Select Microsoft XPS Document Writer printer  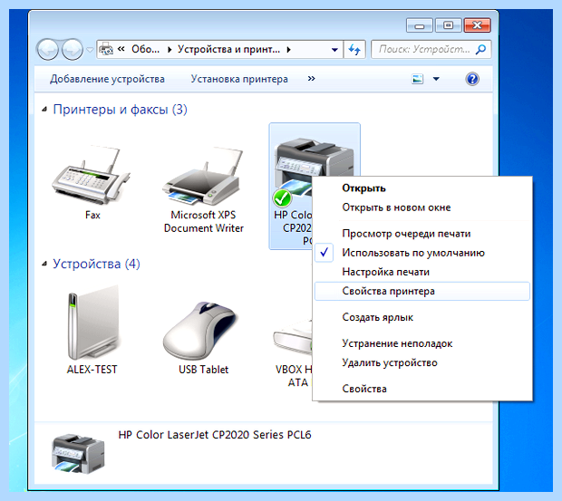click(203, 176)
